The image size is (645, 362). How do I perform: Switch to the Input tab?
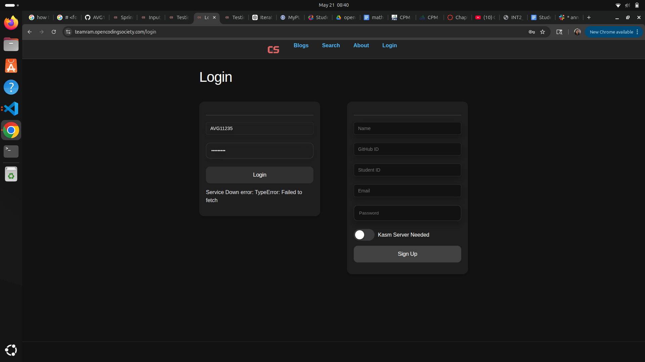tap(151, 17)
